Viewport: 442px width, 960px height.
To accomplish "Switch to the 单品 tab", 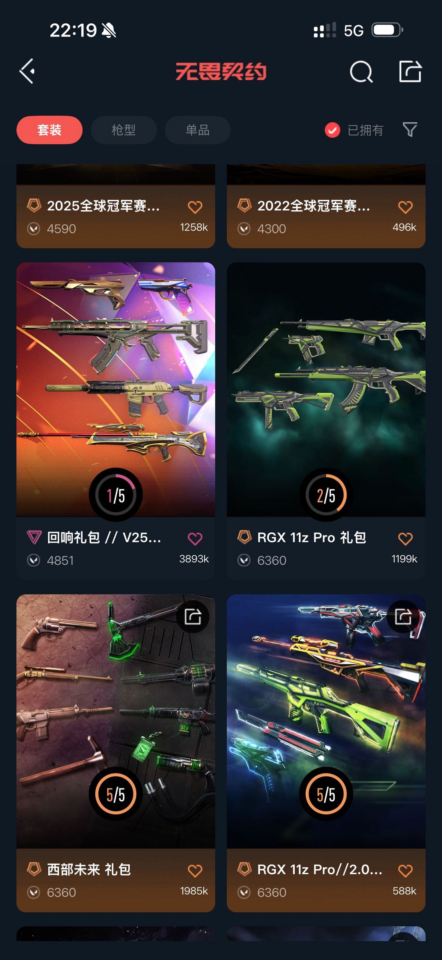I will pos(198,130).
